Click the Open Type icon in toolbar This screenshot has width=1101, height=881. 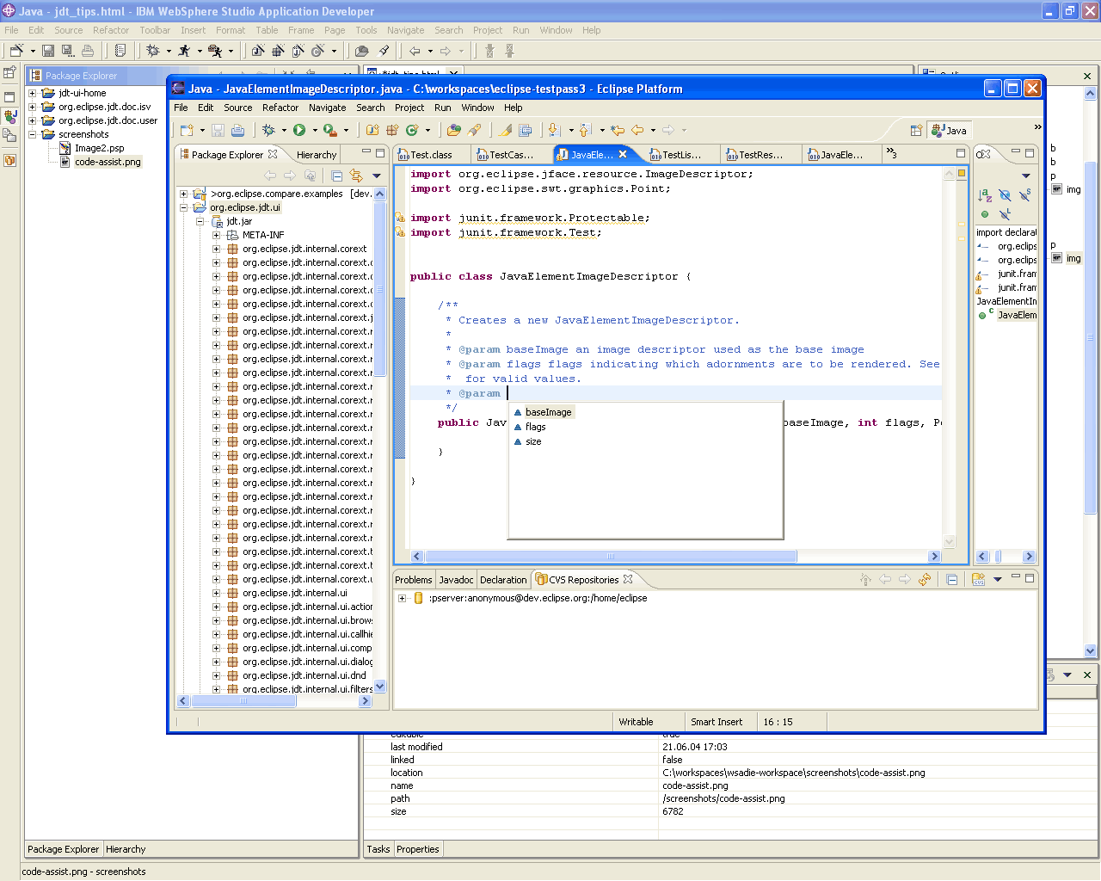tap(454, 130)
